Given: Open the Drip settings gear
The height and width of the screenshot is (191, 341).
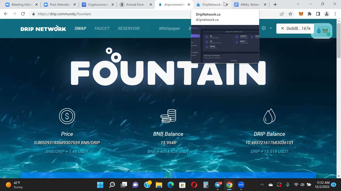Looking at the screenshot, I should pyautogui.click(x=264, y=28).
